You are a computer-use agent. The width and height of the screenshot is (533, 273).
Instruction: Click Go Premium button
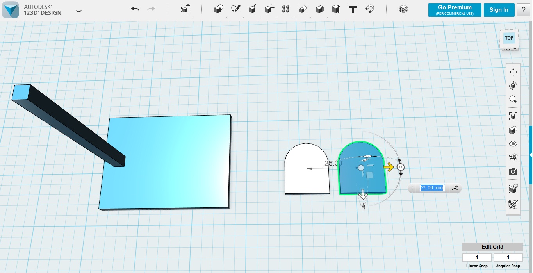455,10
